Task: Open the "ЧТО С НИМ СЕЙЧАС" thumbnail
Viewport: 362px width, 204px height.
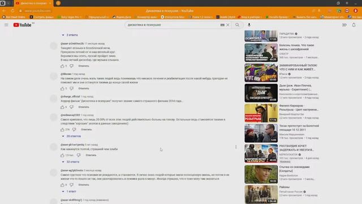Action: [261, 73]
